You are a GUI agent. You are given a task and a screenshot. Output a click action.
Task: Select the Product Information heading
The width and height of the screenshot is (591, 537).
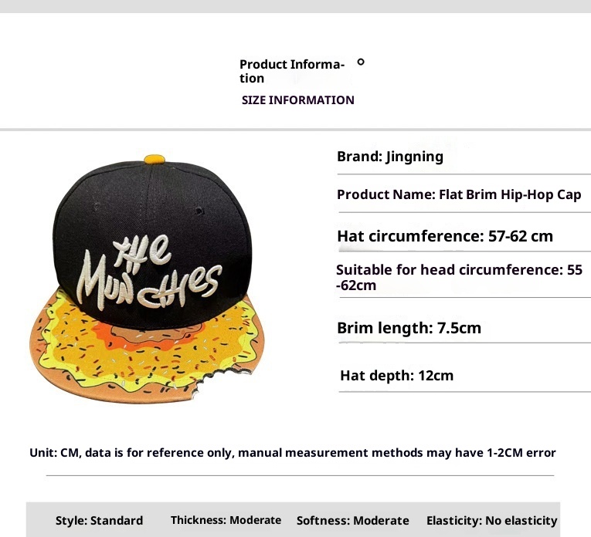click(291, 71)
